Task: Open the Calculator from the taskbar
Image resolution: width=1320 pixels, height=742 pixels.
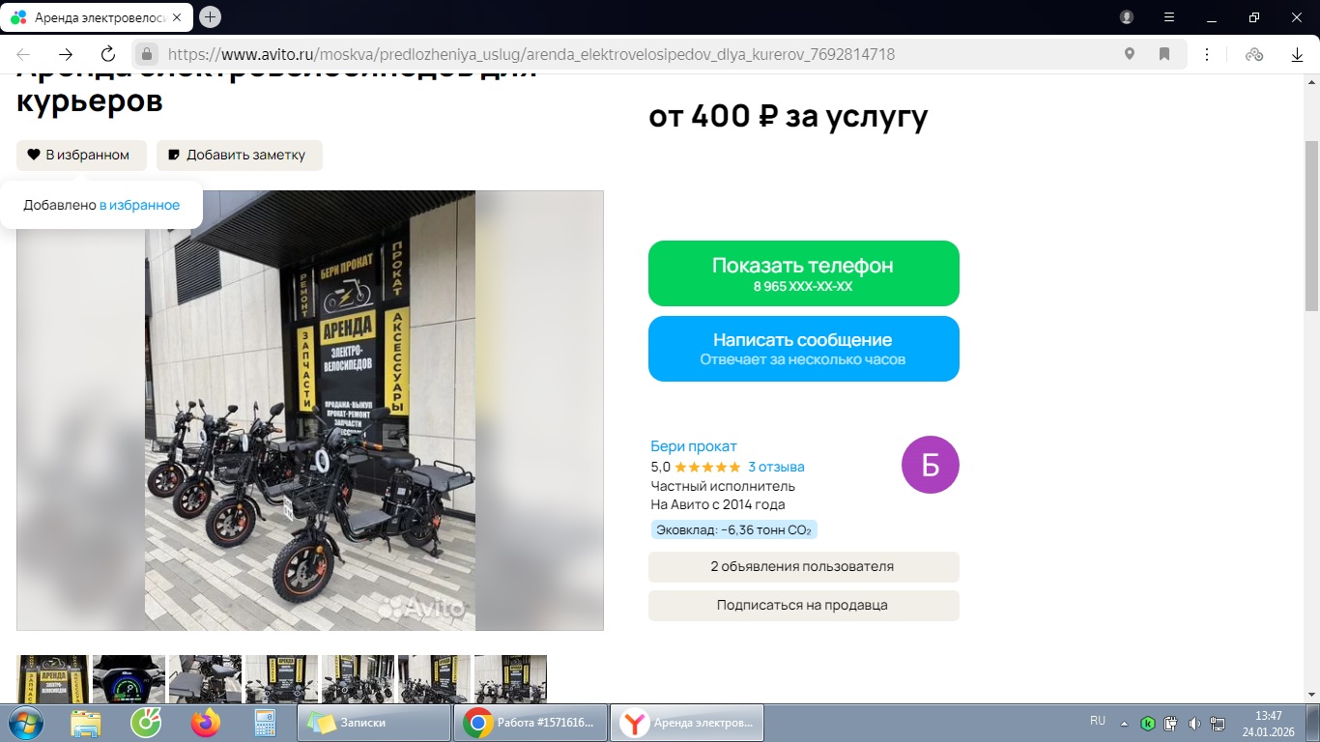Action: [x=265, y=723]
